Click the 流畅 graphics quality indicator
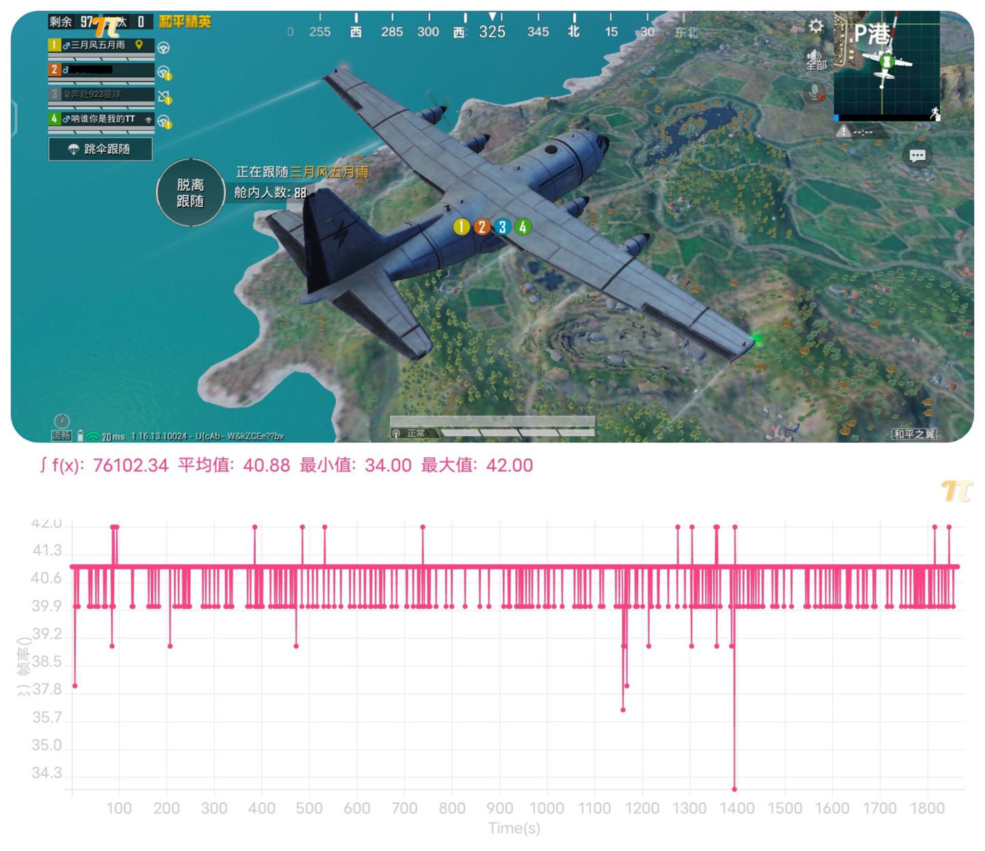 (x=62, y=435)
